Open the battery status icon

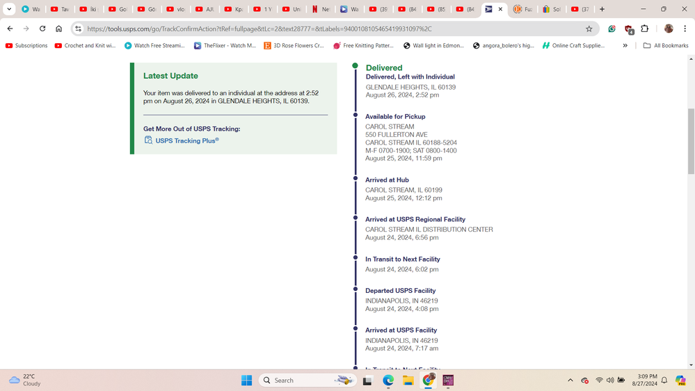click(x=621, y=381)
